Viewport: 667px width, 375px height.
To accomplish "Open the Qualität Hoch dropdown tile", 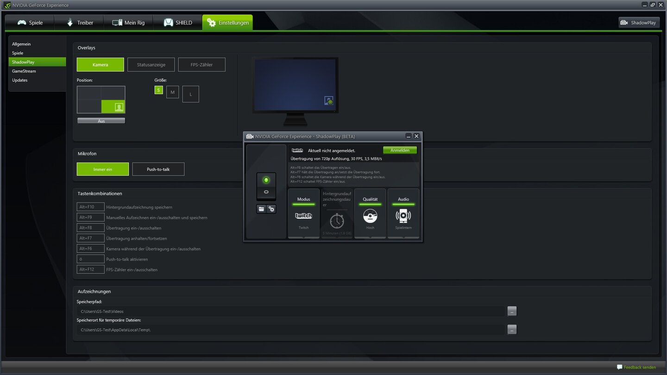I will [x=370, y=213].
